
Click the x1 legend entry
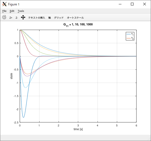(130, 34)
